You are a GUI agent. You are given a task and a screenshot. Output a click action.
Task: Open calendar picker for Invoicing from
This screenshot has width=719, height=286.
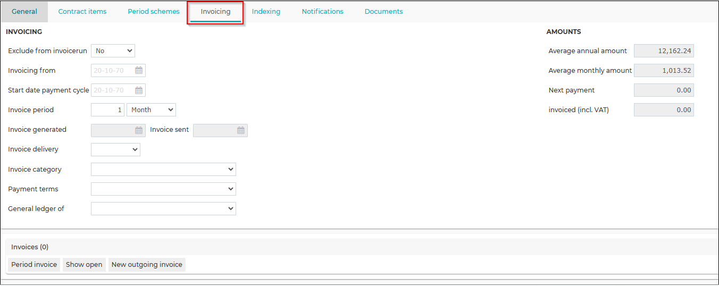pos(139,70)
